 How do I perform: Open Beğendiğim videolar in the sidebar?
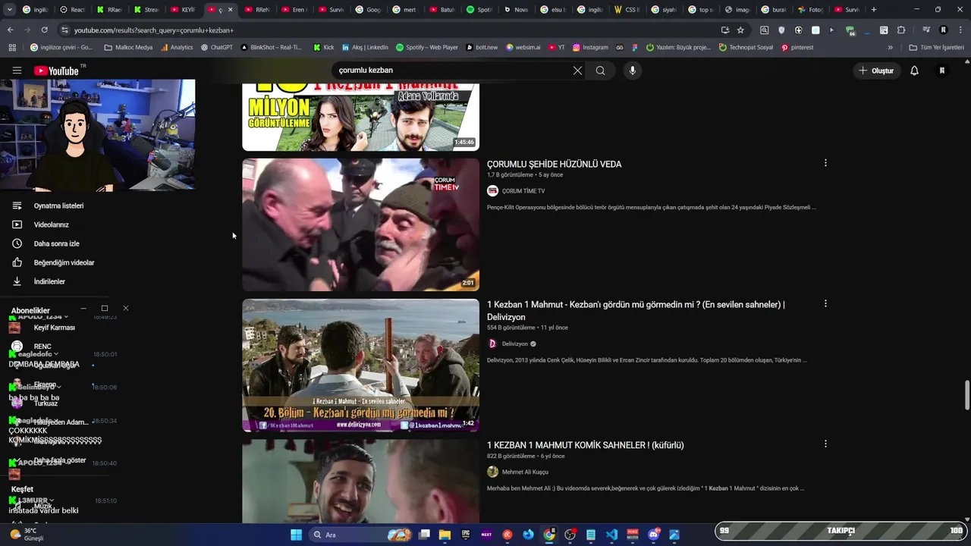pos(64,262)
